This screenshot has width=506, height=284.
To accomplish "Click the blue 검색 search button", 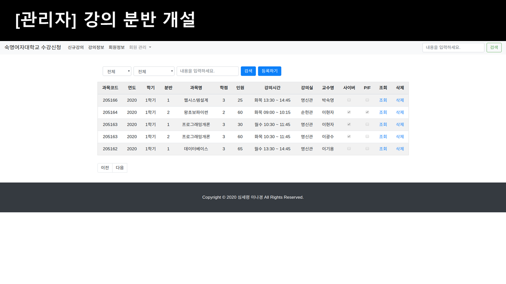I will tap(248, 71).
